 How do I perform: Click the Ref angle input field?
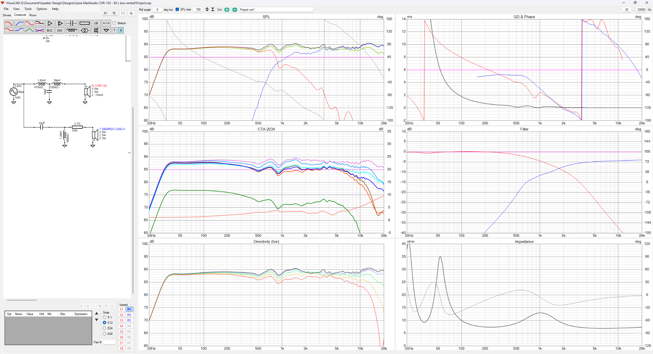point(157,10)
